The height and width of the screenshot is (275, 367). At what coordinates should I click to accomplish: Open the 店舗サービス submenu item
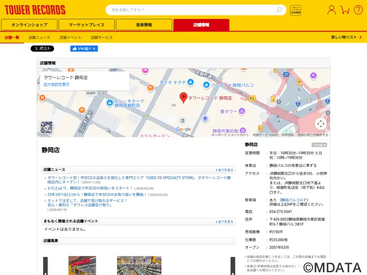tap(101, 38)
